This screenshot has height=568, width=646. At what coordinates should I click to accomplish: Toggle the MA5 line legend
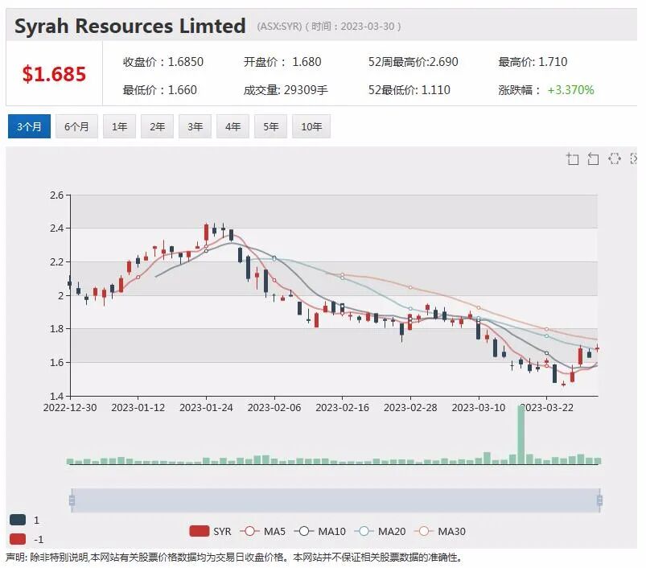click(263, 531)
